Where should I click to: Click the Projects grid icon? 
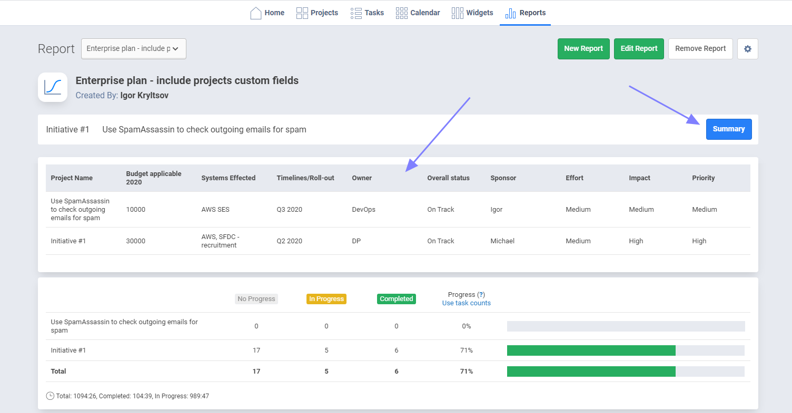point(302,13)
